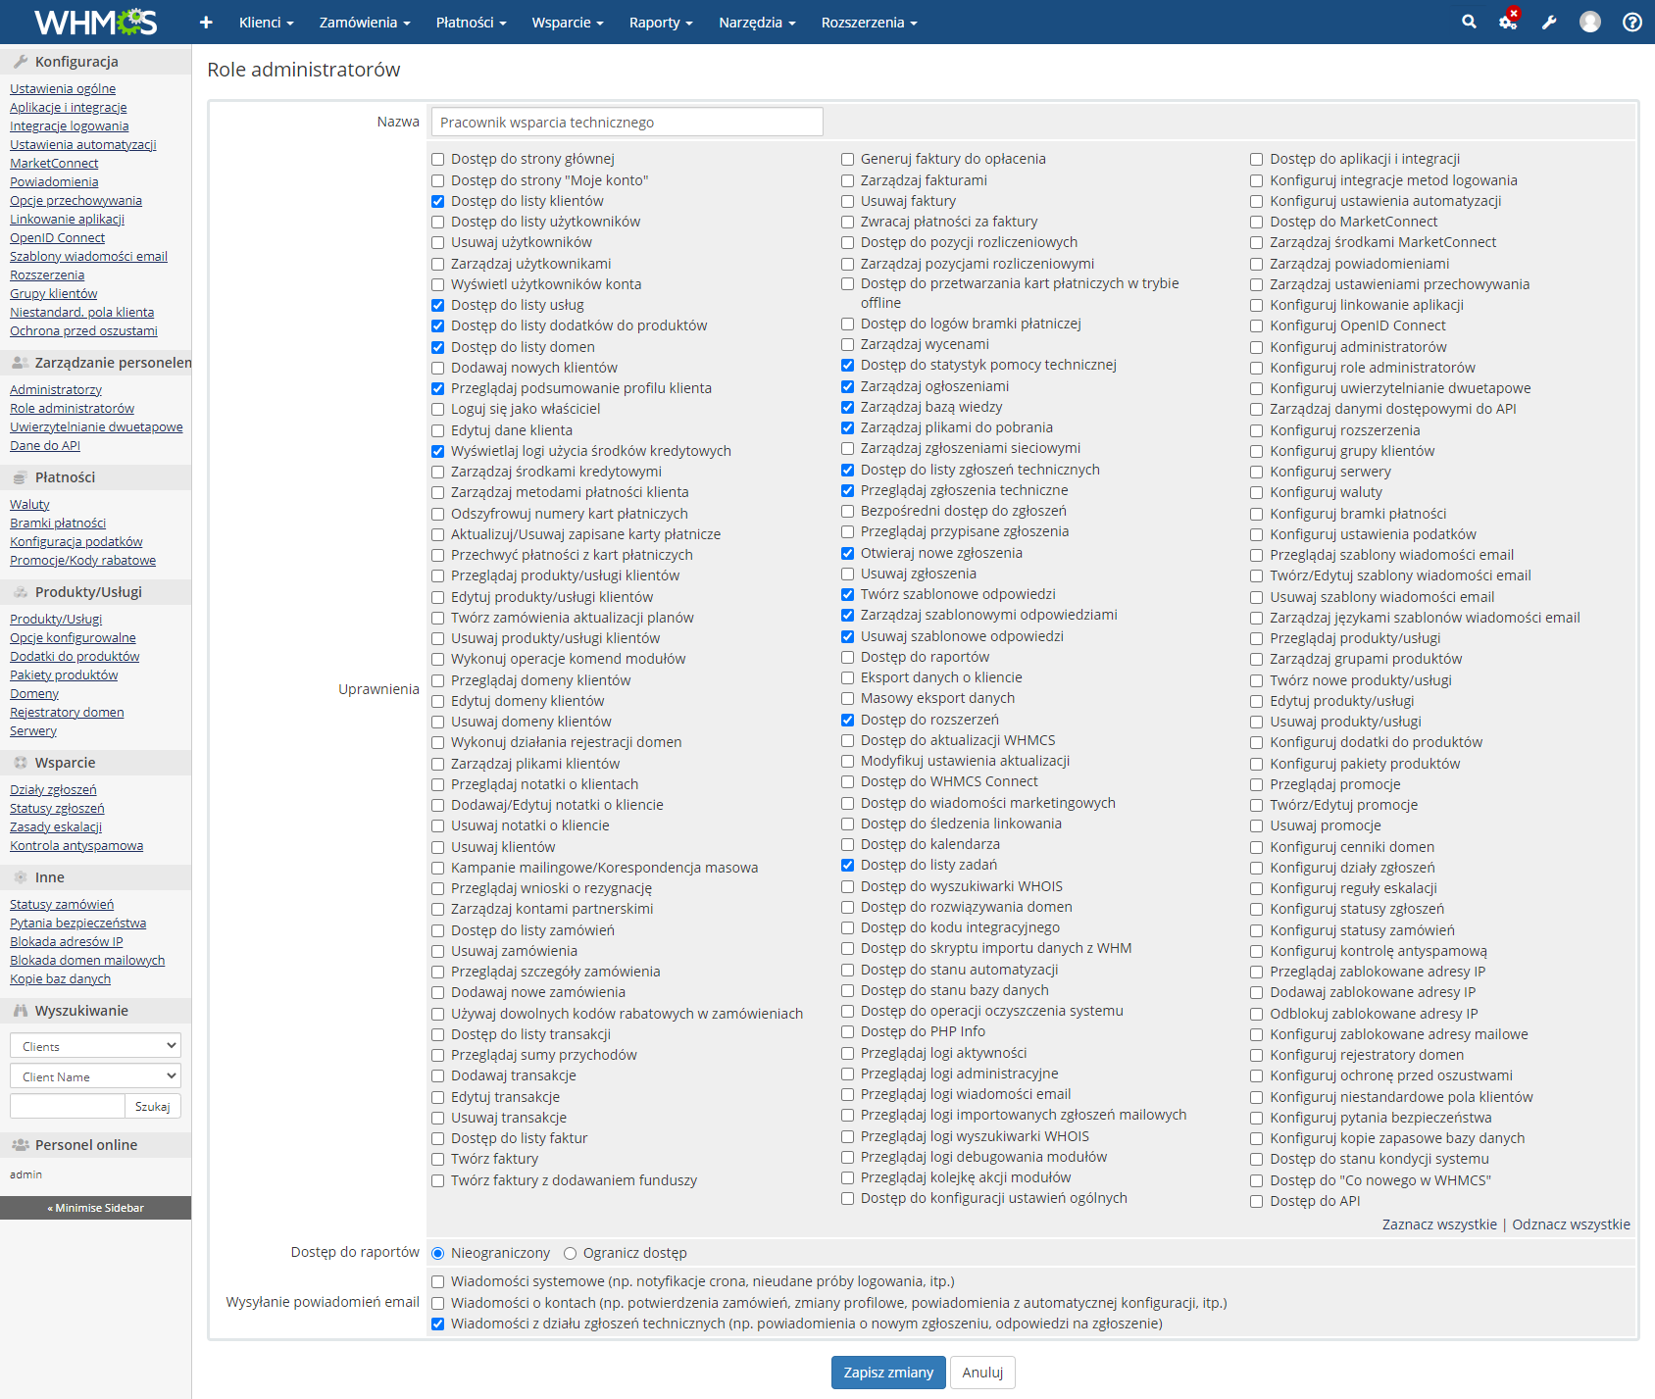Screen dimensions: 1655x1399
Task: Open the Clients search type dropdown
Action: [x=94, y=1045]
